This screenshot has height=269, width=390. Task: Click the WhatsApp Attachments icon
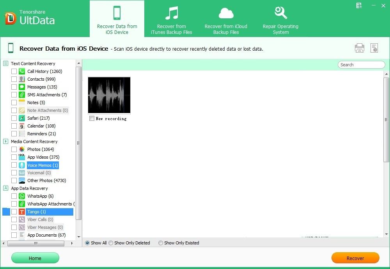(22, 204)
